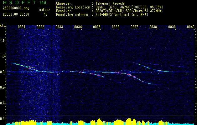Click the meteor label

point(44,10)
